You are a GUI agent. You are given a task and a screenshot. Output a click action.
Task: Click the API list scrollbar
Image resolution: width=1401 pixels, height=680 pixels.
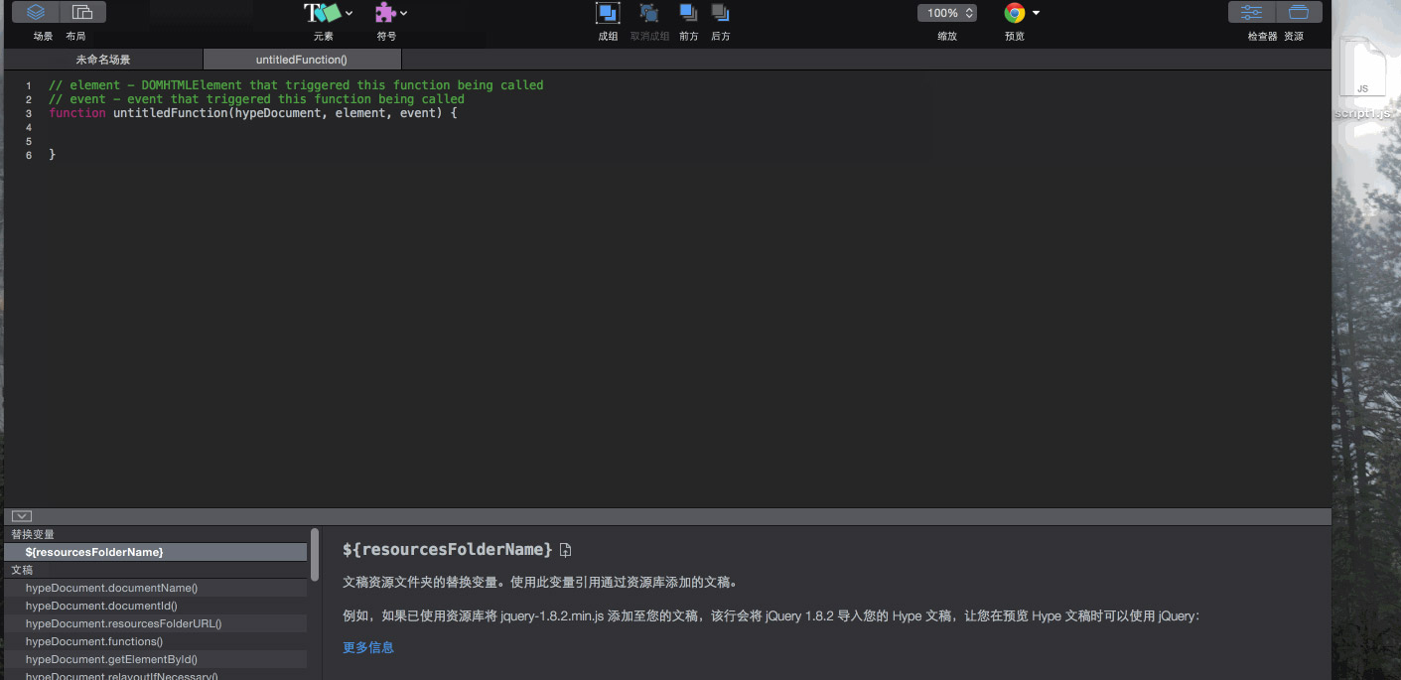coord(315,555)
